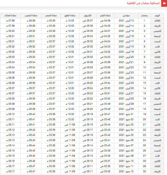Click the red flag icon in header

pyautogui.click(x=164, y=3)
